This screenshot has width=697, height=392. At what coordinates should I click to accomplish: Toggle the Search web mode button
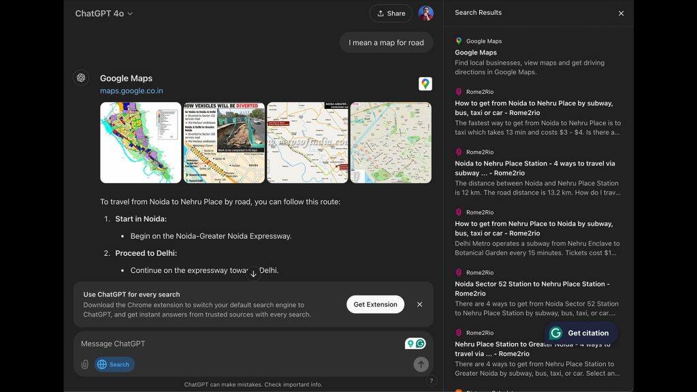coord(114,365)
